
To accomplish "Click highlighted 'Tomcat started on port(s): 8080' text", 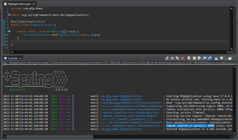I will [190, 126].
